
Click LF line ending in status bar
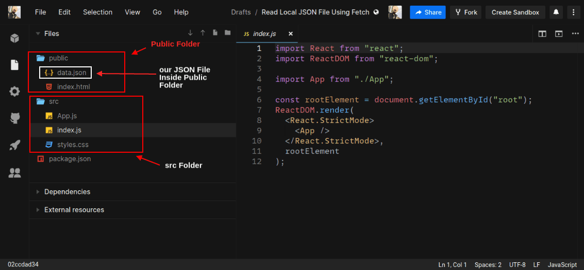[537, 265]
